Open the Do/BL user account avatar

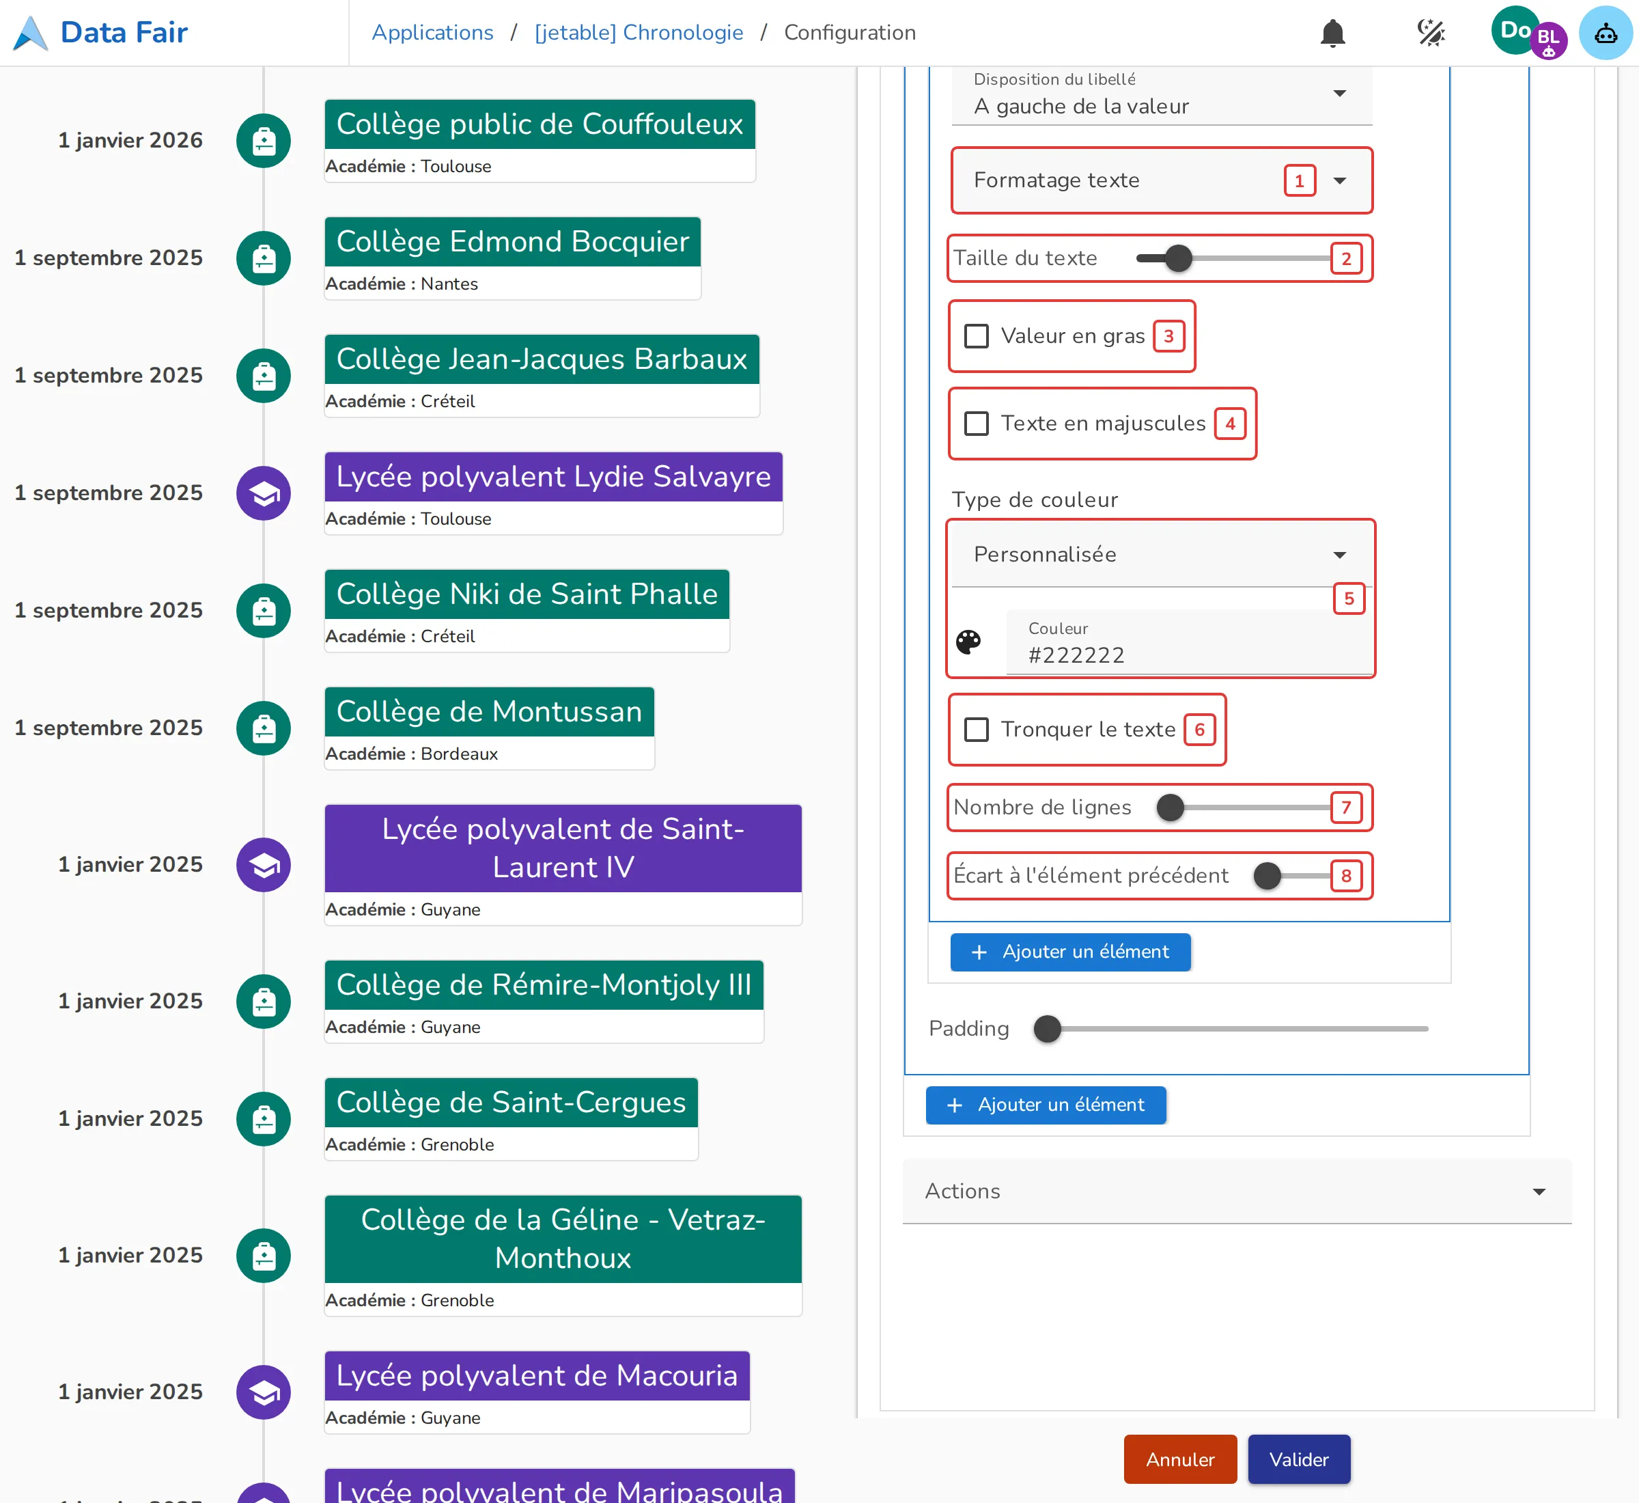pyautogui.click(x=1528, y=33)
